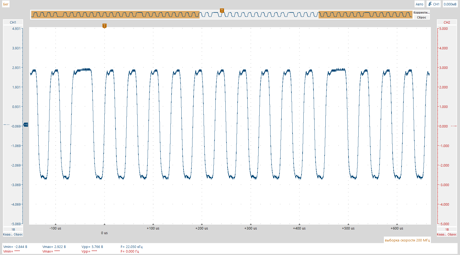Image resolution: width=460 pixels, height=255 pixels.
Task: Click the orange T trigger marker above plot
Action: pos(104,26)
